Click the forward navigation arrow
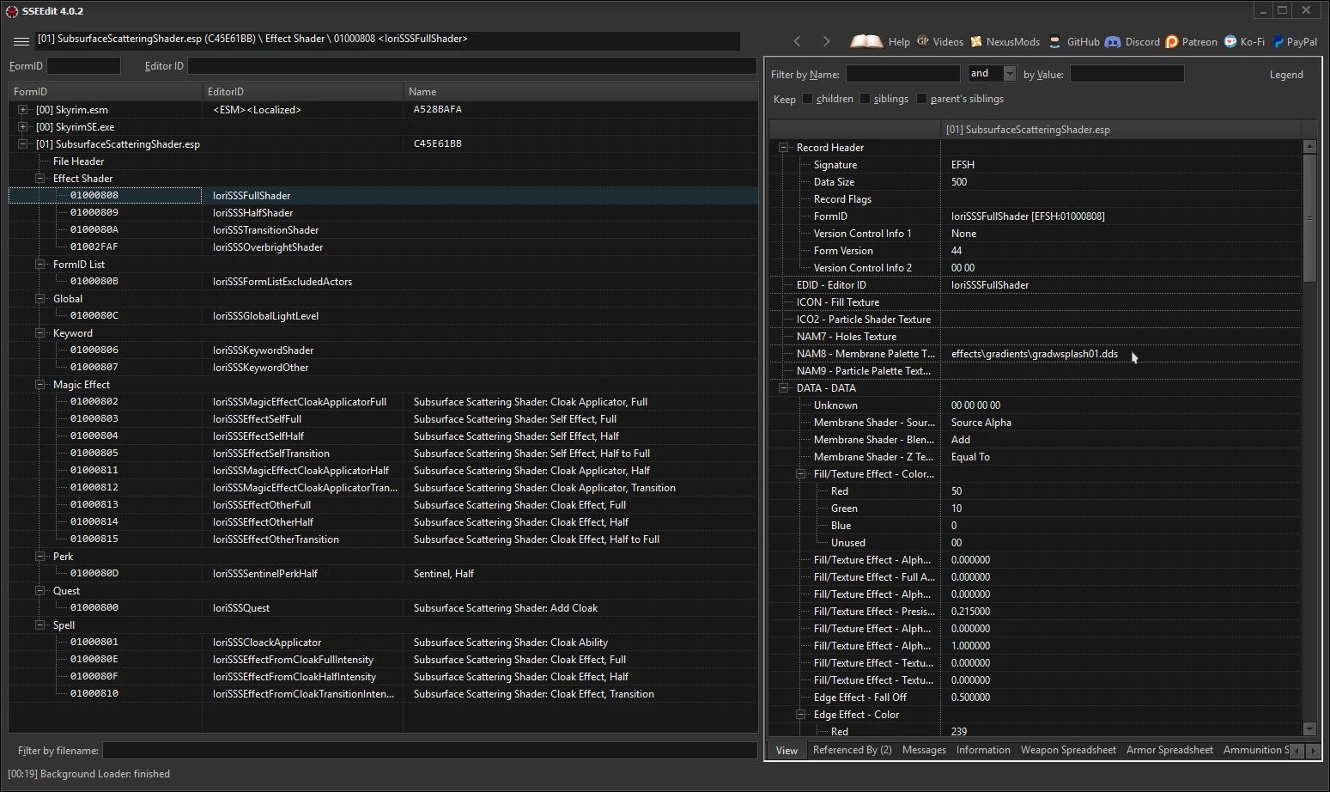Viewport: 1330px width, 792px height. pyautogui.click(x=826, y=41)
